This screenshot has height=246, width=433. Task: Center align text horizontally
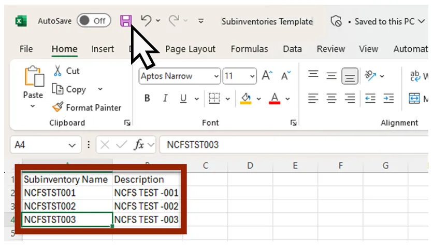[331, 98]
